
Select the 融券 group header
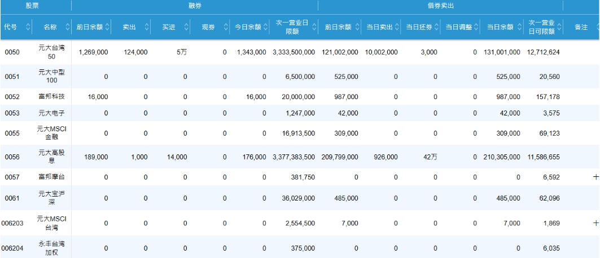(195, 6)
